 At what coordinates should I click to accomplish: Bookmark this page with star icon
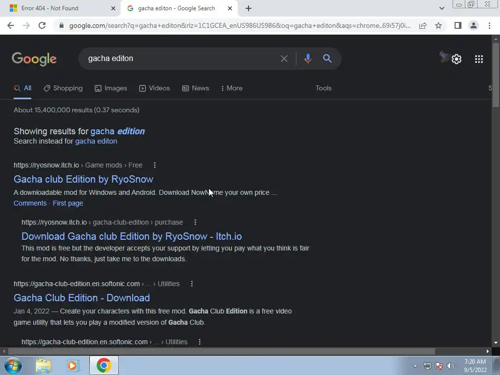(x=438, y=25)
